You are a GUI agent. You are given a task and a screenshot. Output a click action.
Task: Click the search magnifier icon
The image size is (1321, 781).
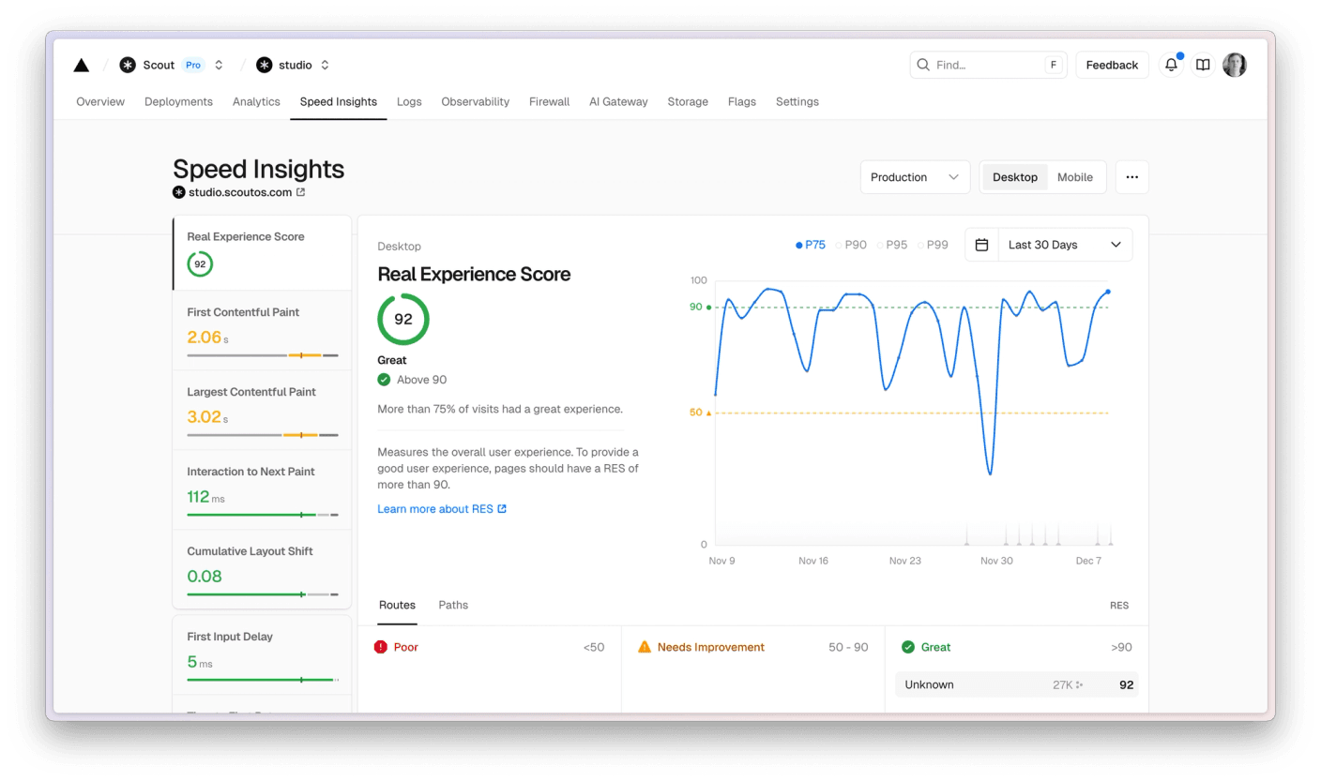pos(923,65)
